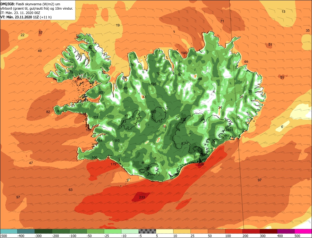Click the value 44 northeast of Iceland

(x=246, y=62)
